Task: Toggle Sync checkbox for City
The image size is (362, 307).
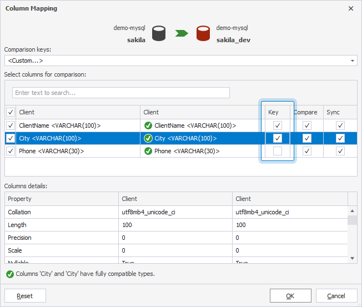Action: [x=340, y=138]
